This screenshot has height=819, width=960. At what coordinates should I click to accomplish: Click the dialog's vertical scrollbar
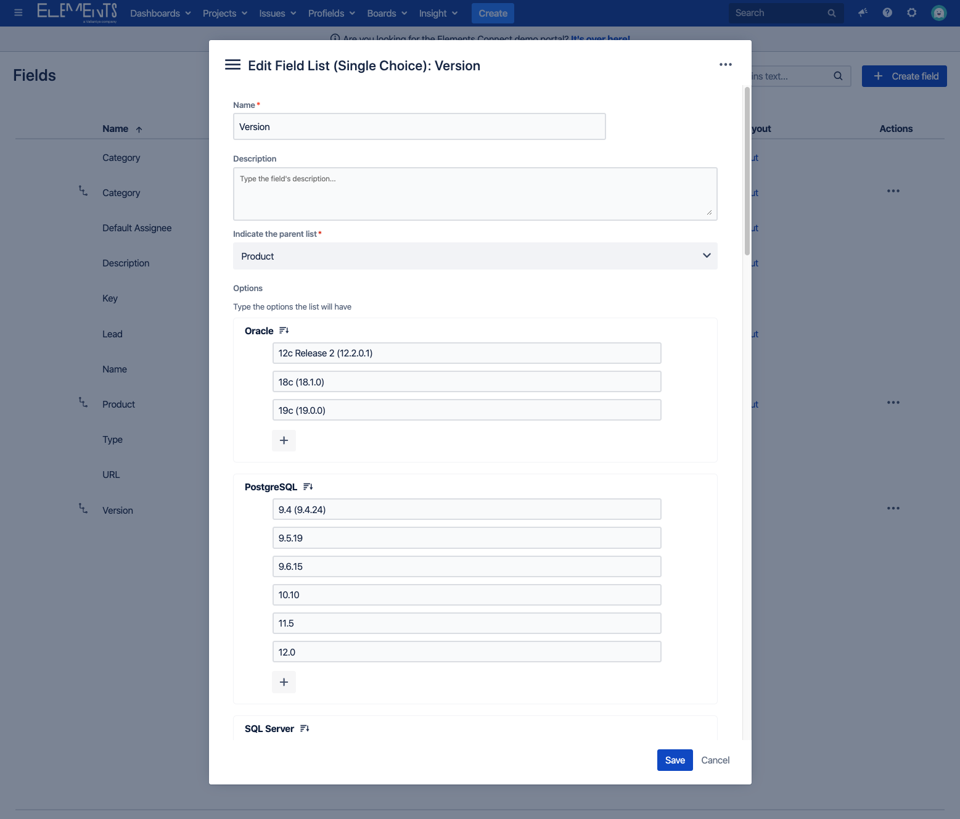click(747, 171)
